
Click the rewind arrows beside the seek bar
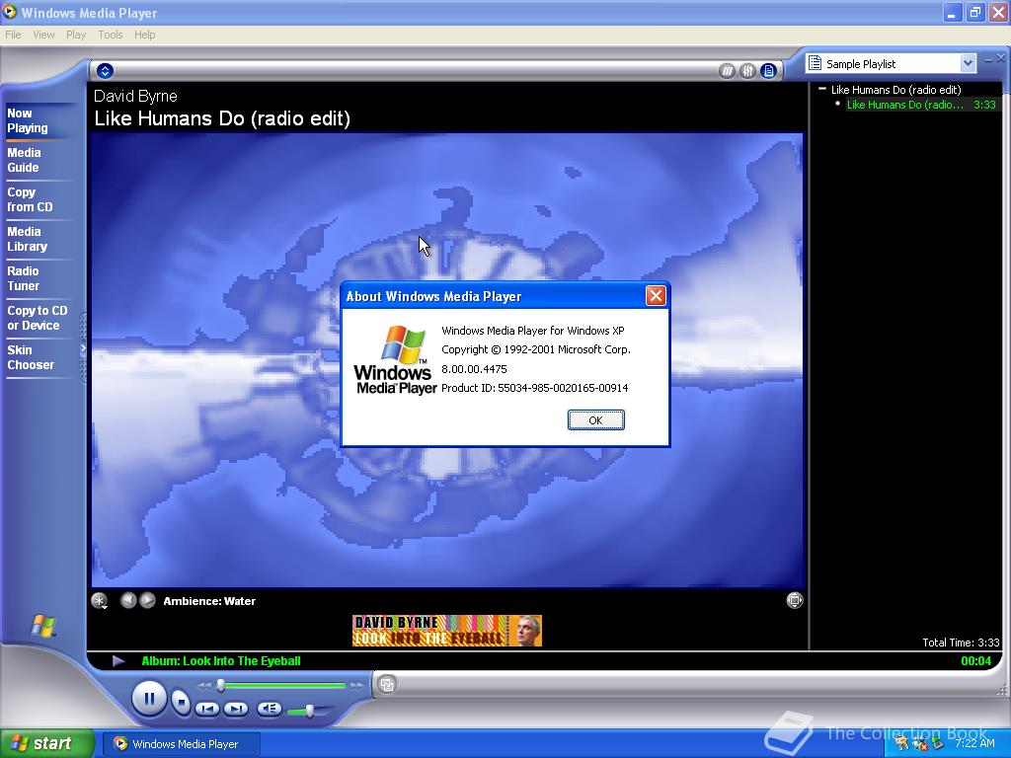204,686
